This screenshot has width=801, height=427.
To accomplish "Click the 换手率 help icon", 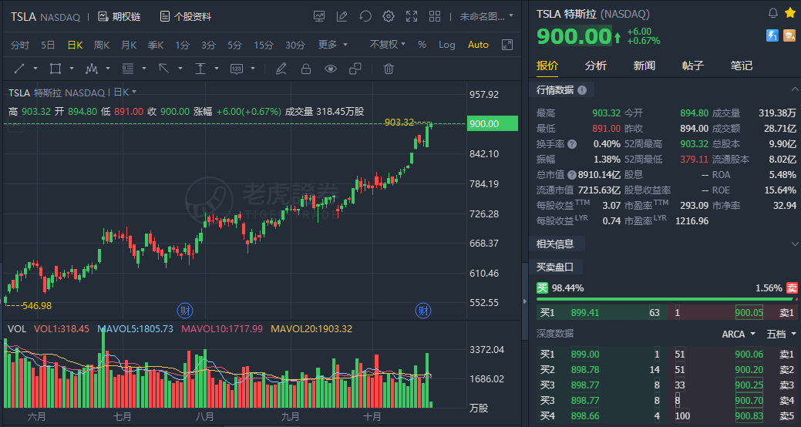I will point(572,145).
